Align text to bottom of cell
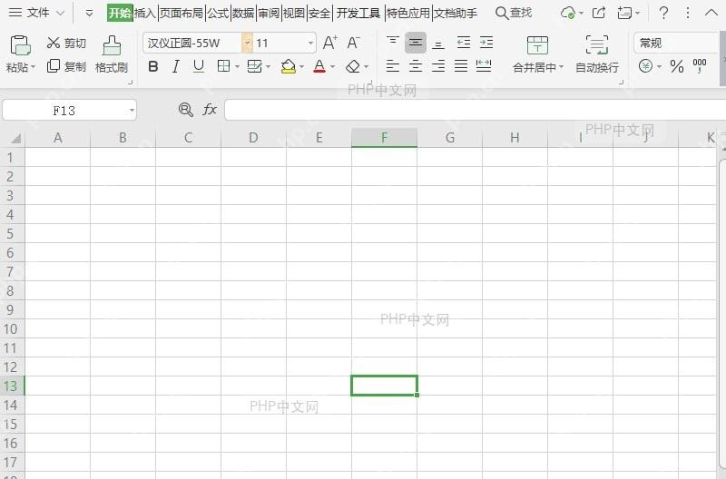Image resolution: width=726 pixels, height=479 pixels. click(x=438, y=44)
